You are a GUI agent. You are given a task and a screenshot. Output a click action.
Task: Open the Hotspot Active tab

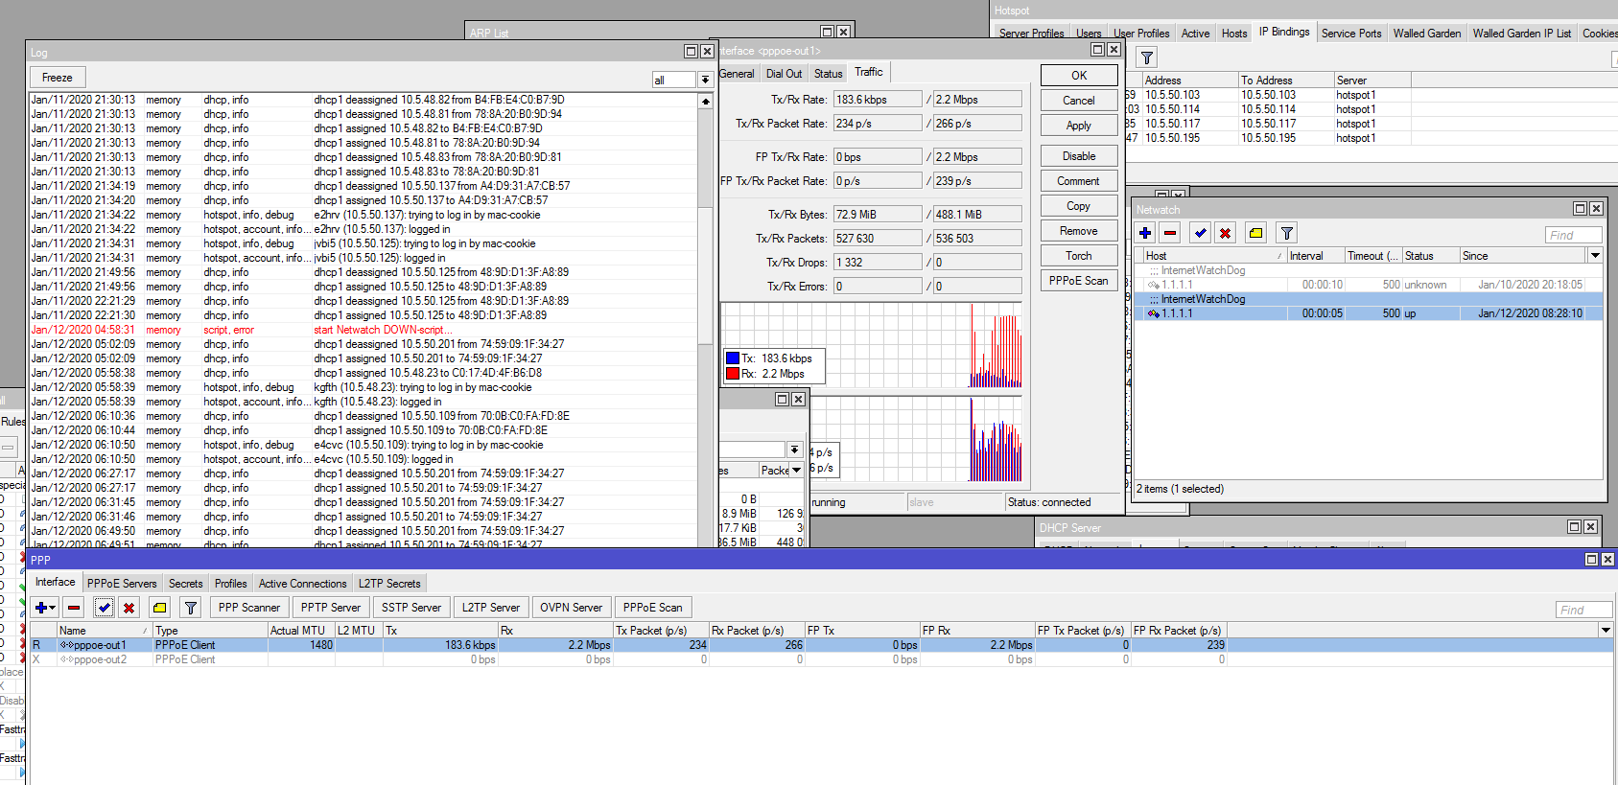pos(1195,34)
